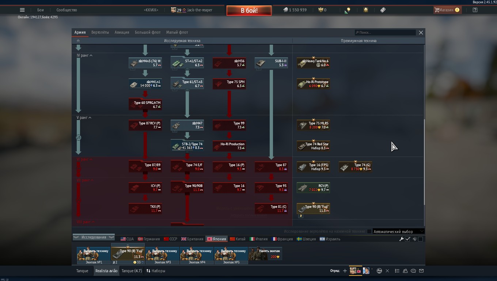497x281 pixels.
Task: Click Нанять экипаж to hire crew
Action: [x=265, y=254]
